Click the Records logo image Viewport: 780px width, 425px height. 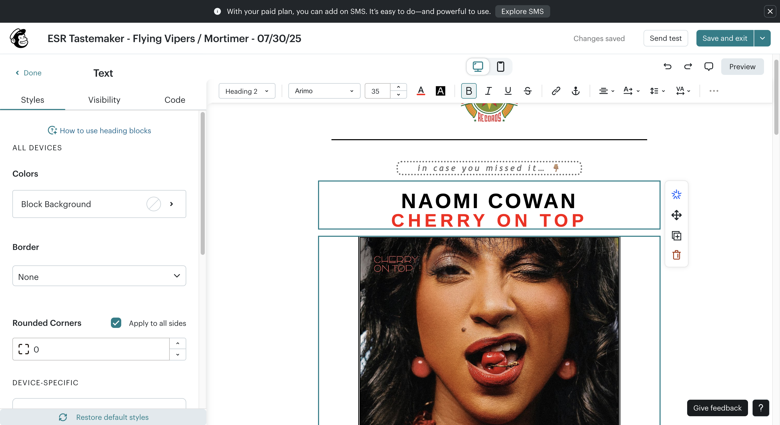489,113
